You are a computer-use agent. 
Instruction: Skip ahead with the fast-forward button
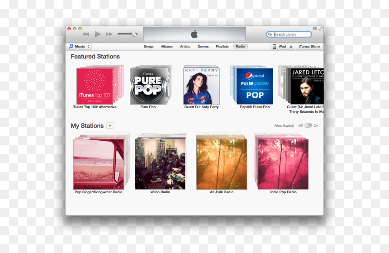[x=109, y=34]
